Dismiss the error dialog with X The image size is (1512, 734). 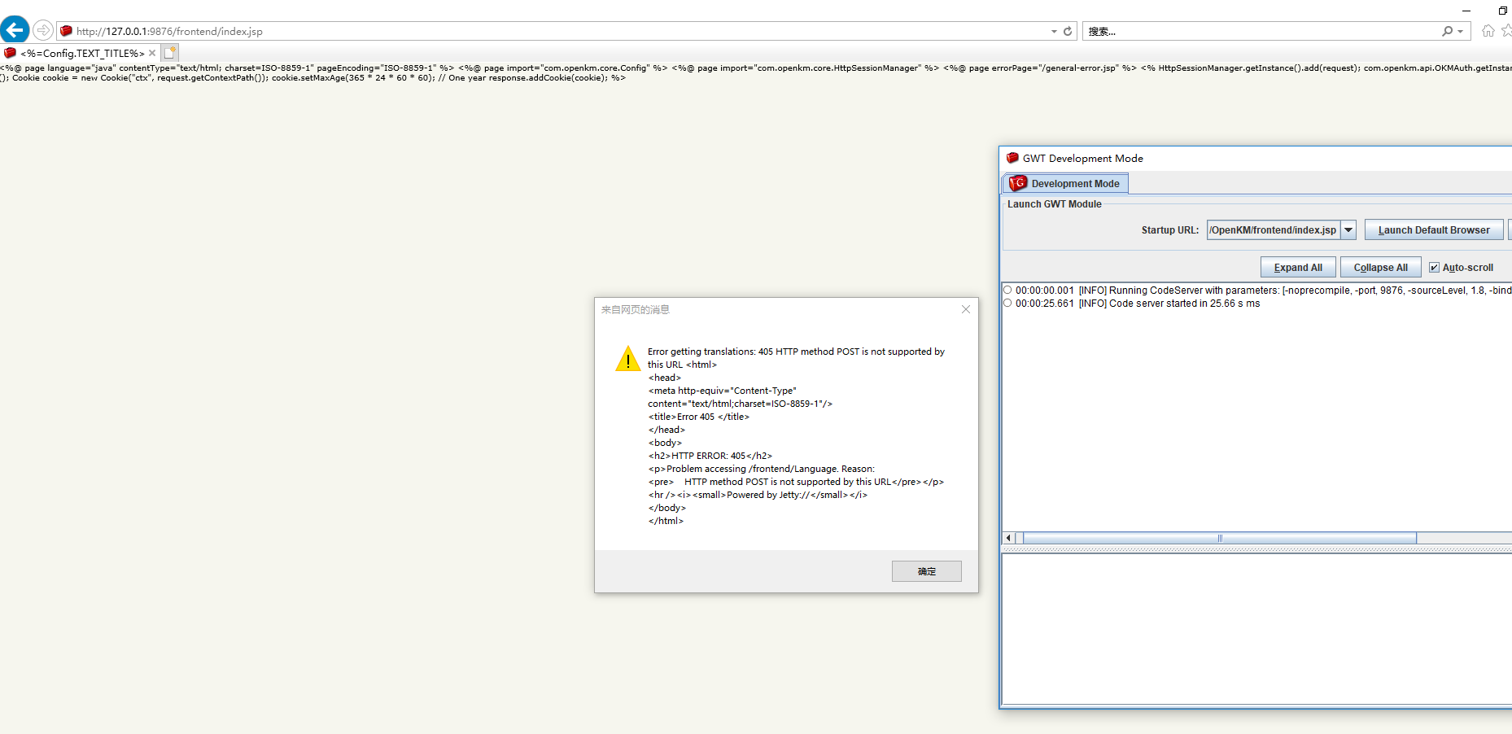(965, 309)
